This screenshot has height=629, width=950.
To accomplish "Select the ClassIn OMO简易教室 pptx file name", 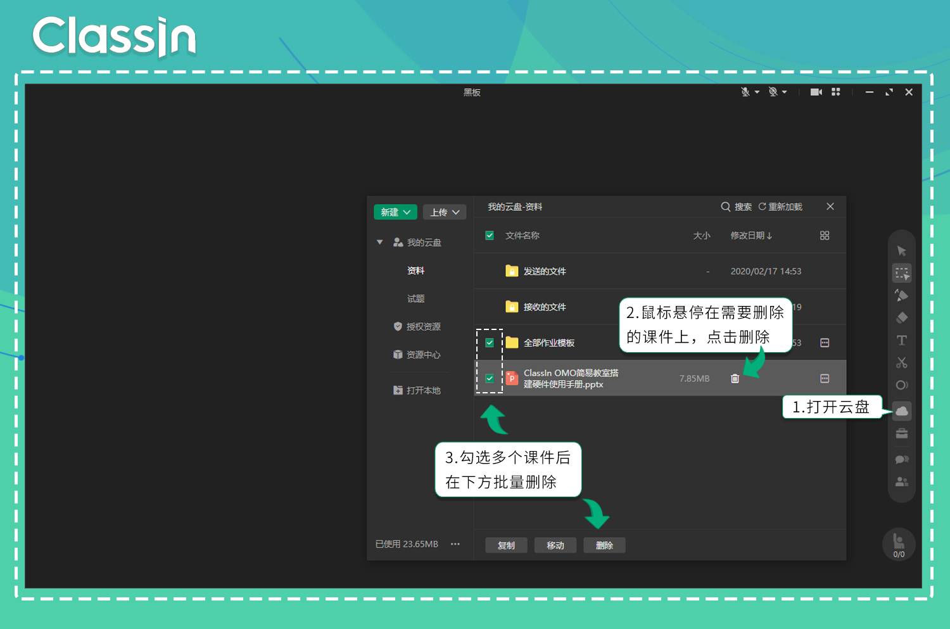I will coord(571,379).
